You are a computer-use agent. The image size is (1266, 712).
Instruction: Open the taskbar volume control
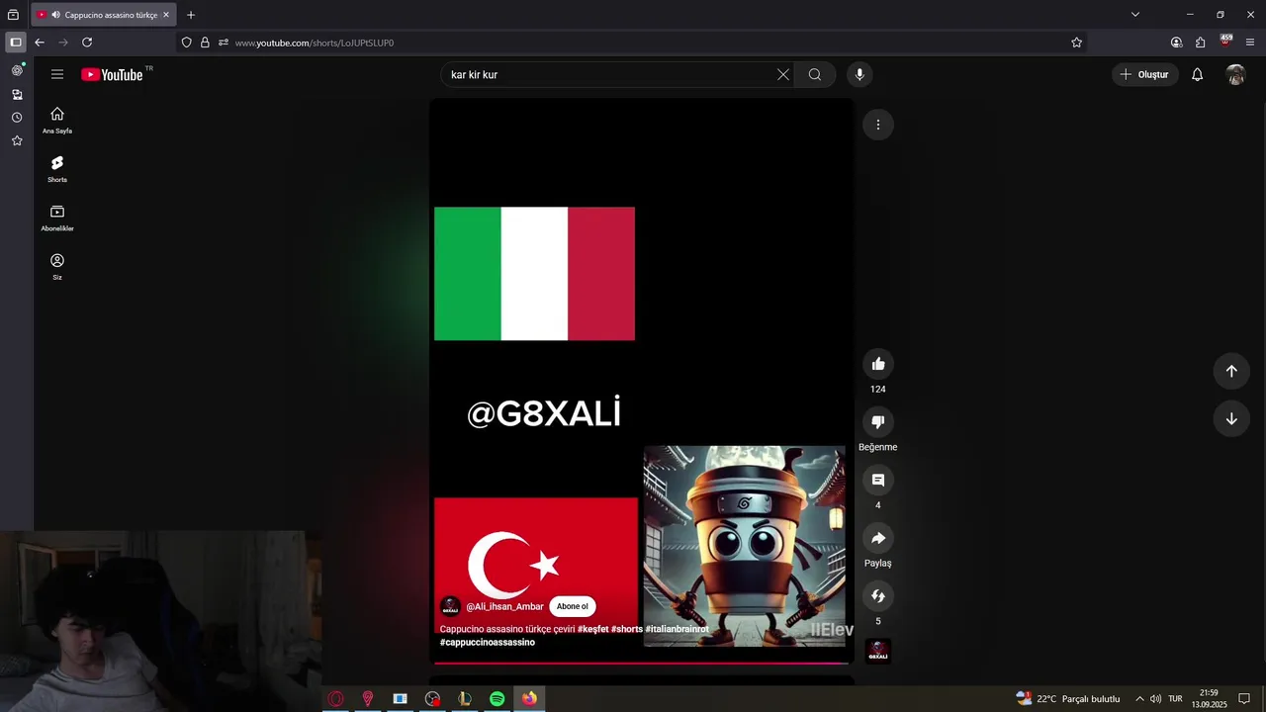[1156, 699]
